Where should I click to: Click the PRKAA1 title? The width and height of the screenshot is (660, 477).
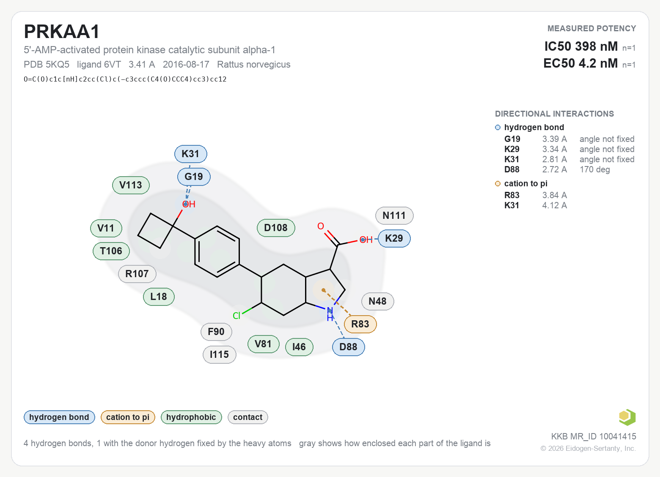(62, 32)
